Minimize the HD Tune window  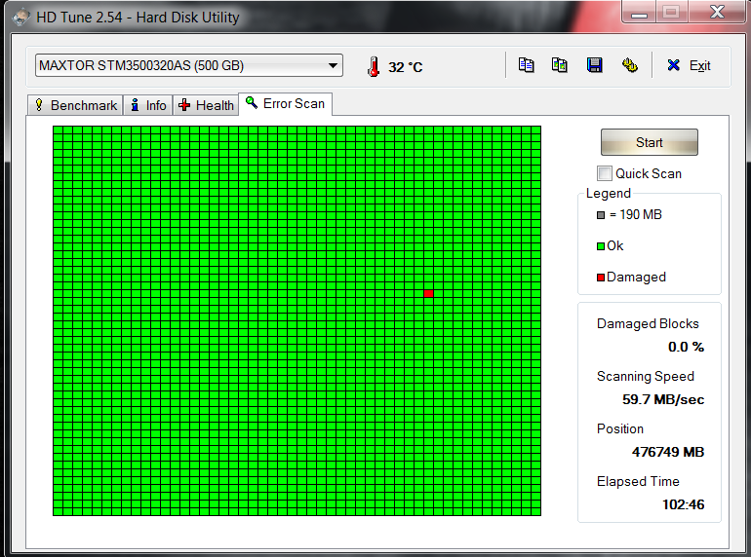click(x=640, y=12)
